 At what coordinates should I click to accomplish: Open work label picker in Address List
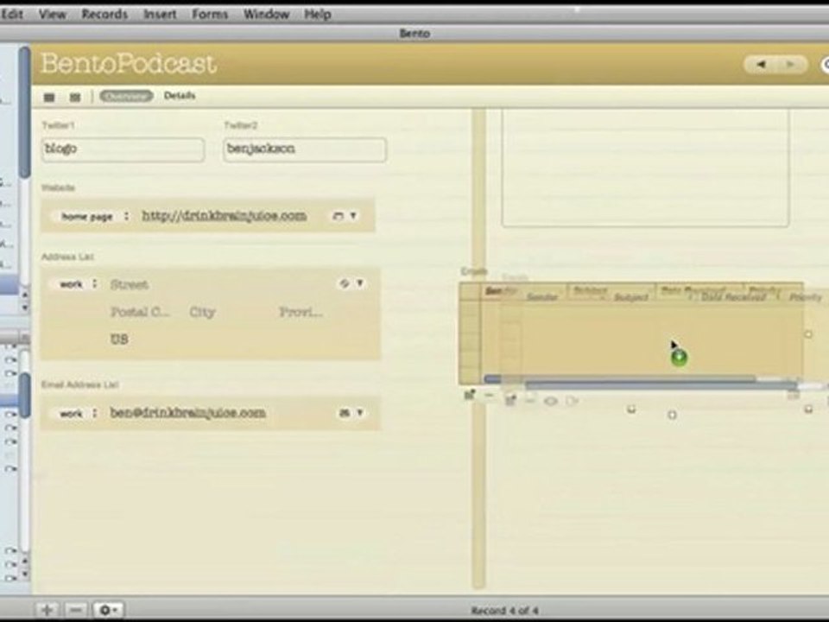pyautogui.click(x=78, y=284)
